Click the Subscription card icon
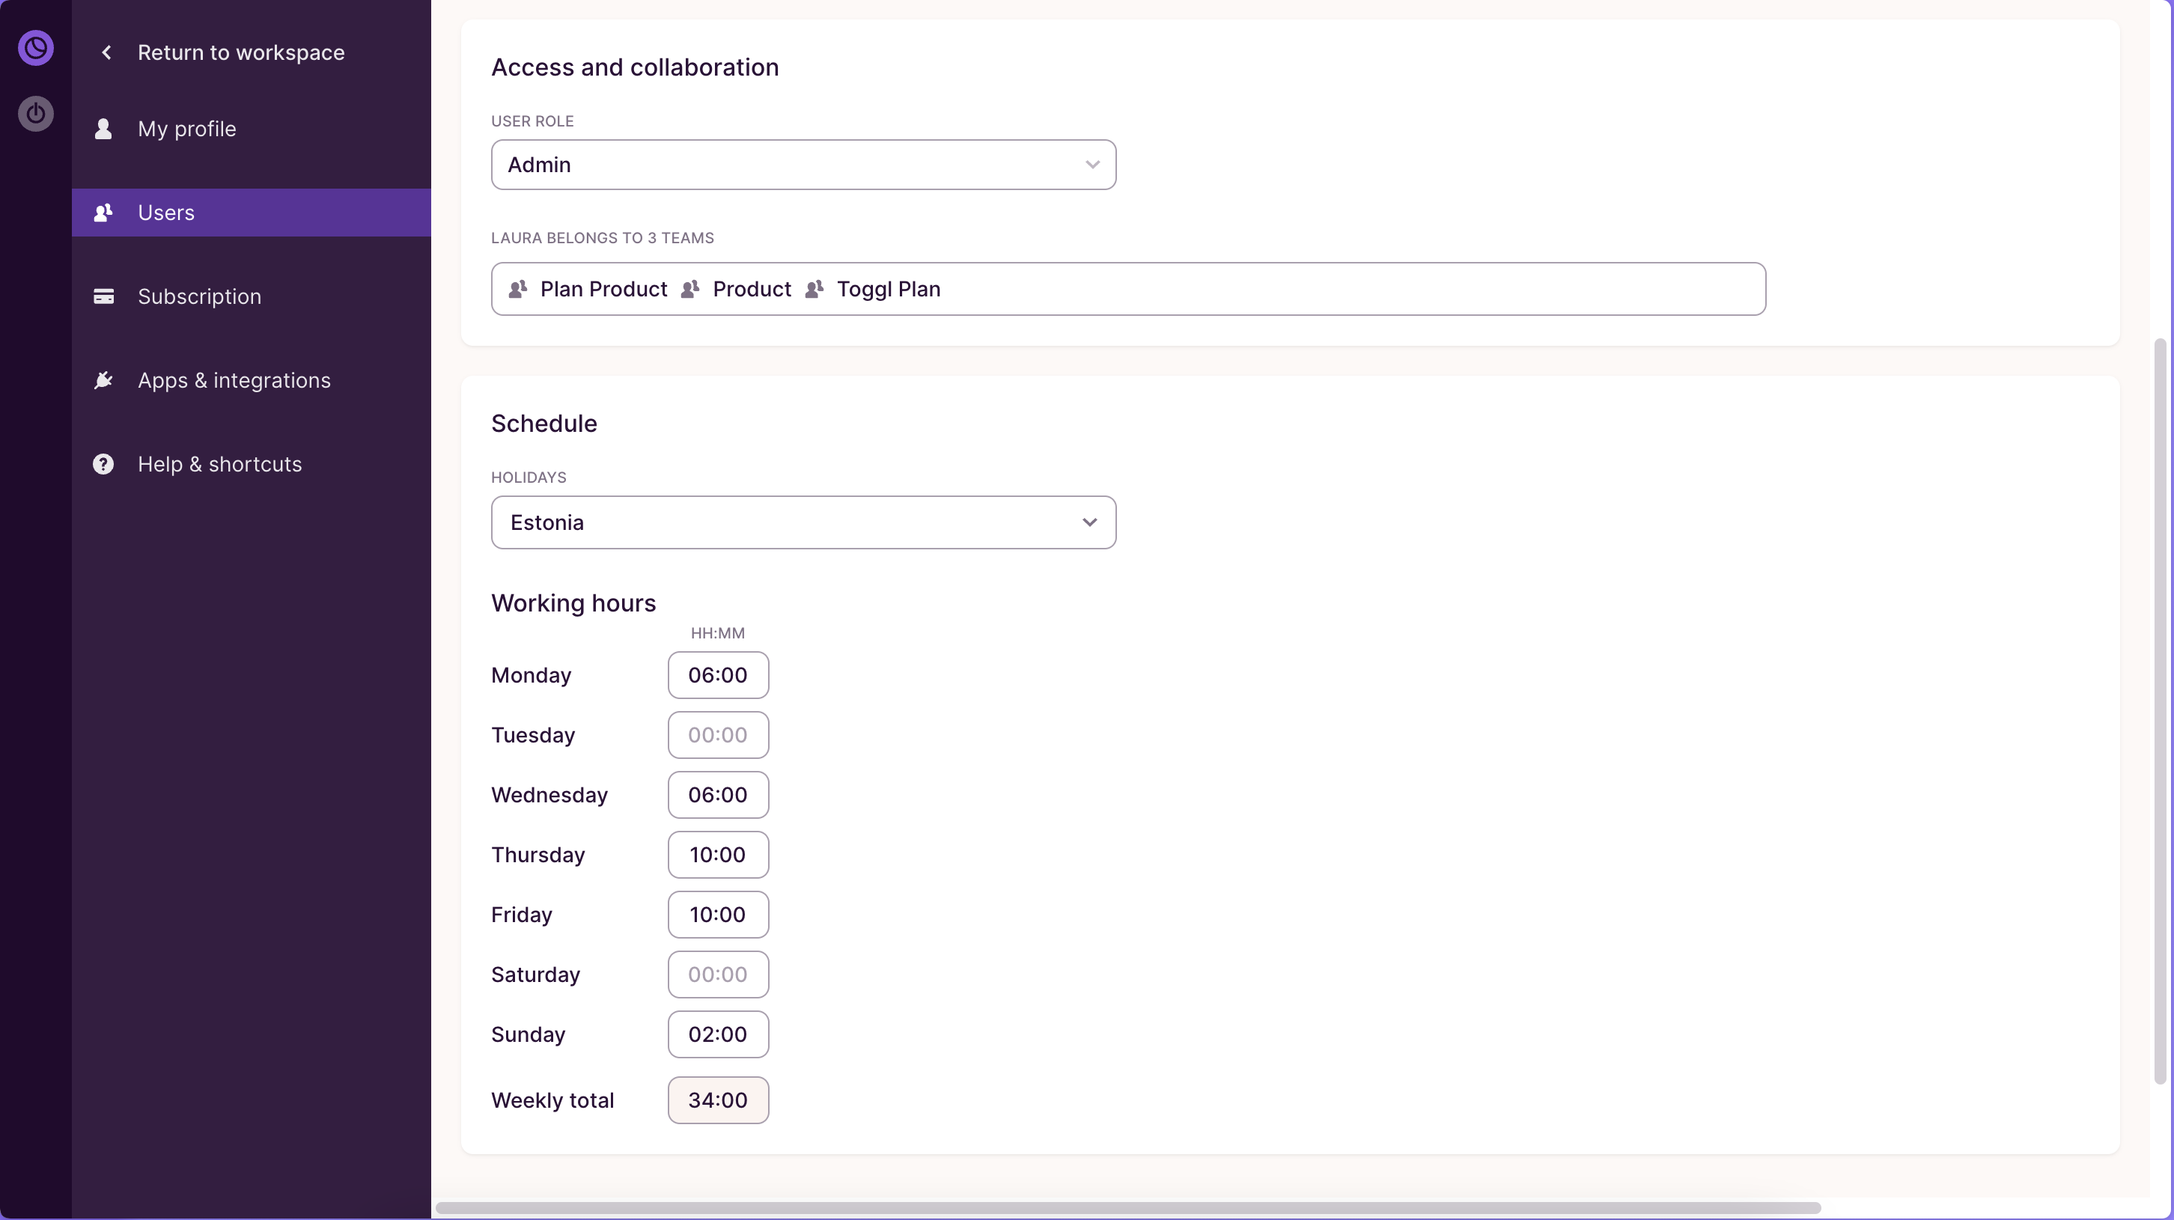Screen dimensions: 2174x1220 tap(103, 296)
